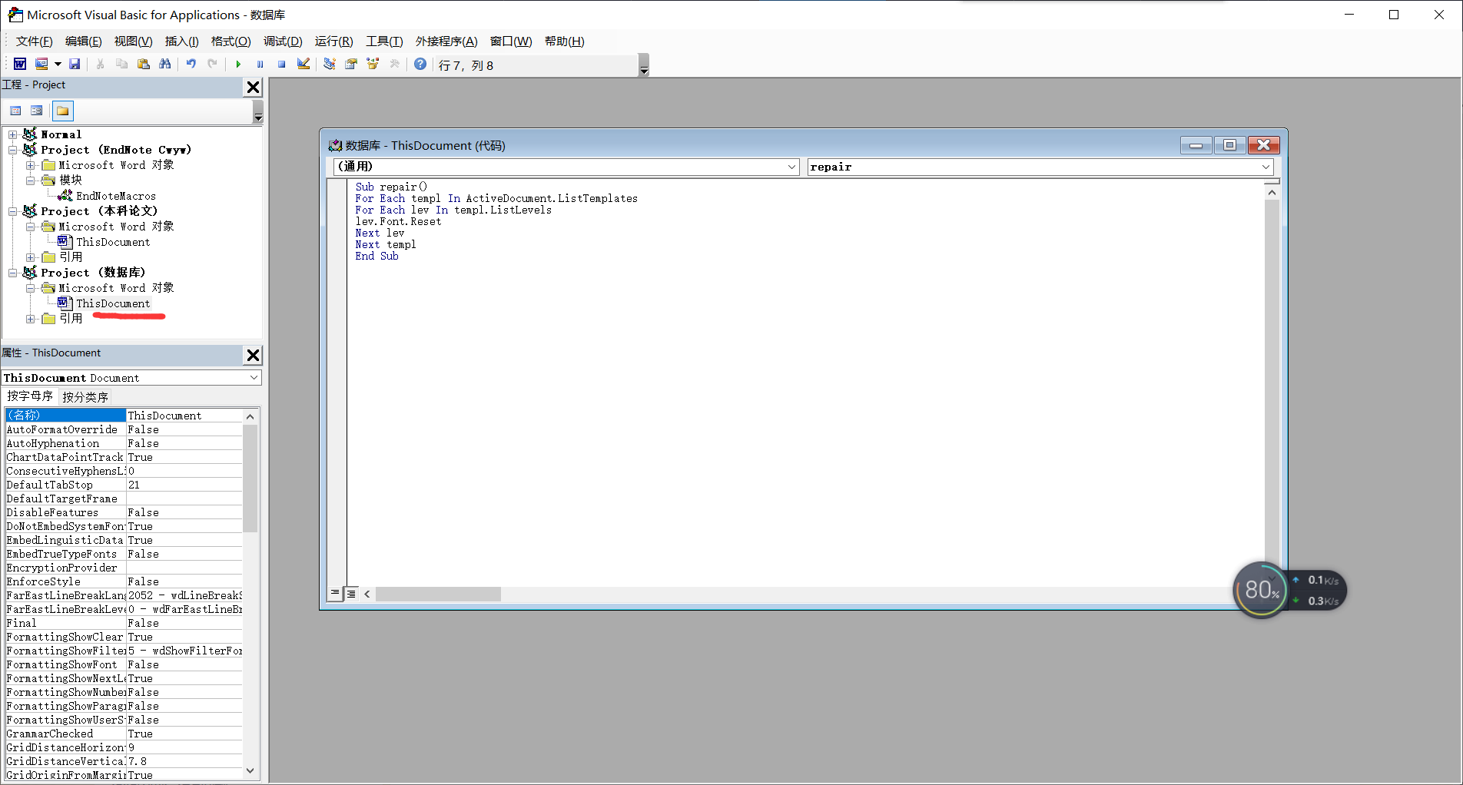The image size is (1463, 785).
Task: Open the ThisDocument object dropdown in Properties
Action: pyautogui.click(x=254, y=378)
